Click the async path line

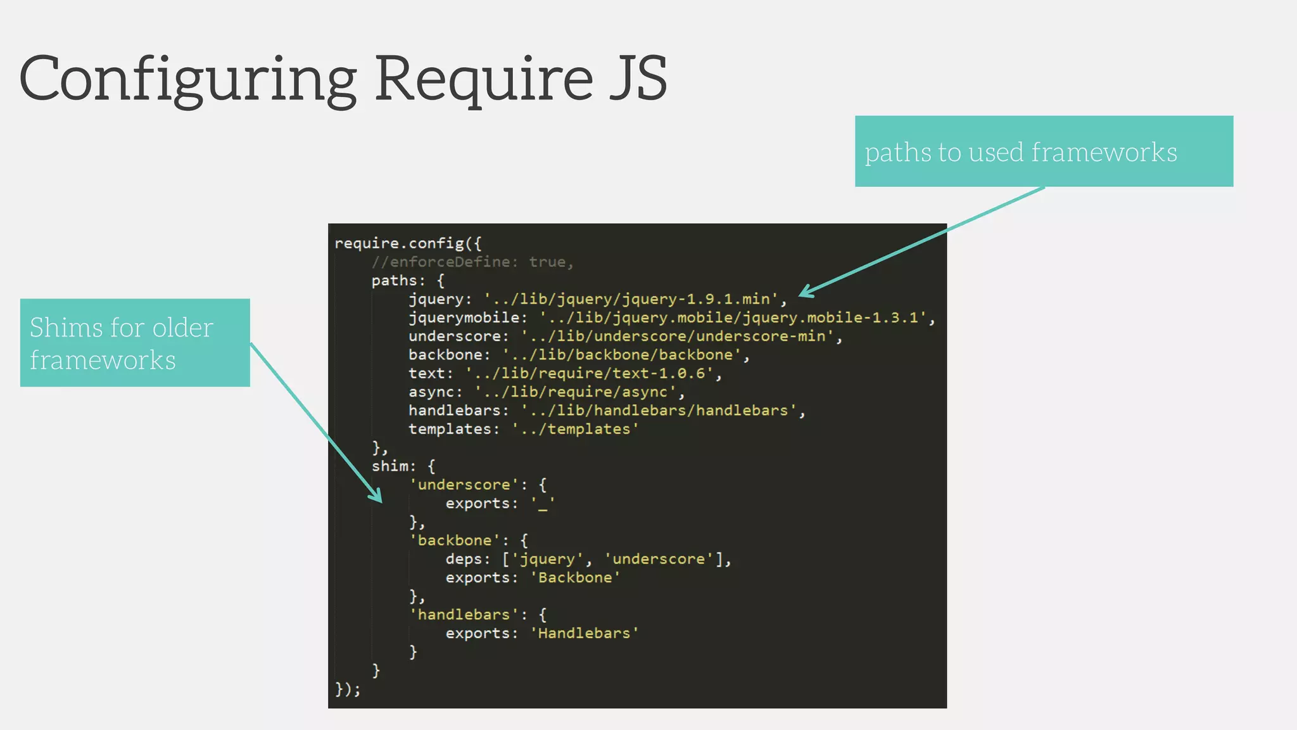click(x=547, y=392)
